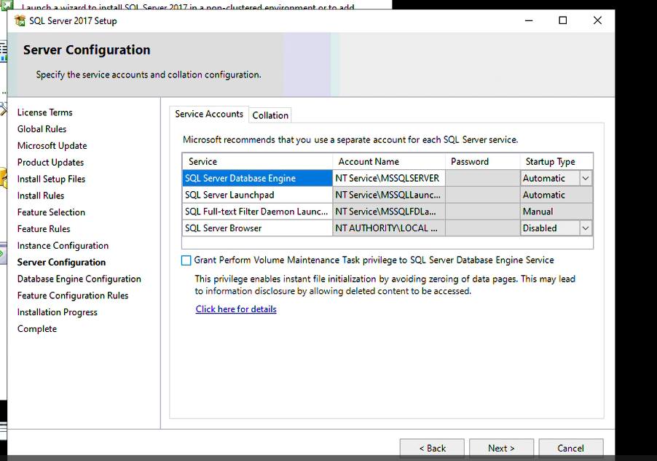Click Instance Configuration step

tap(63, 246)
